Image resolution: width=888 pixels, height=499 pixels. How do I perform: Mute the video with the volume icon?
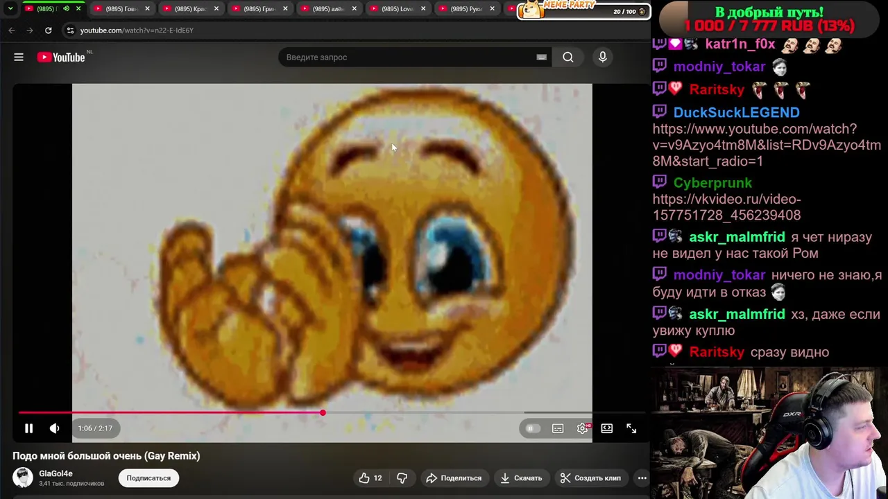point(55,428)
